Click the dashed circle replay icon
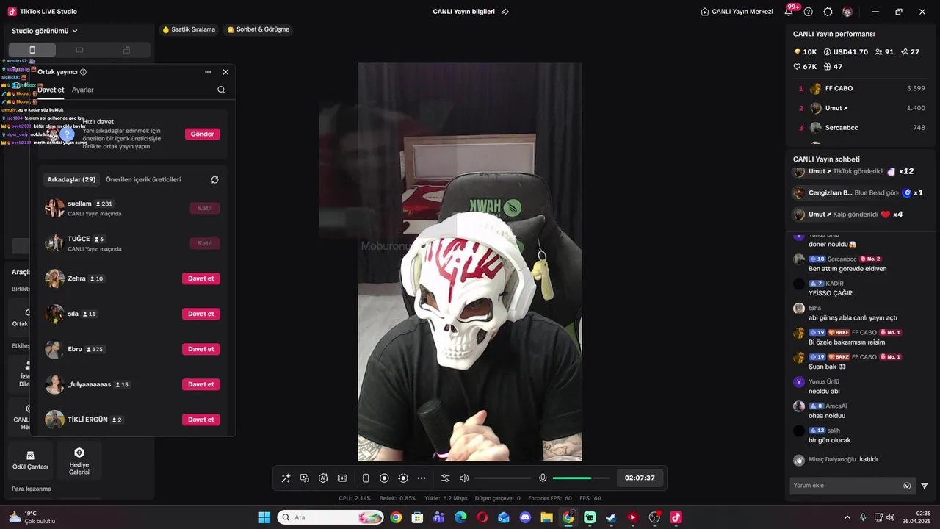The height and width of the screenshot is (529, 940). (x=402, y=478)
